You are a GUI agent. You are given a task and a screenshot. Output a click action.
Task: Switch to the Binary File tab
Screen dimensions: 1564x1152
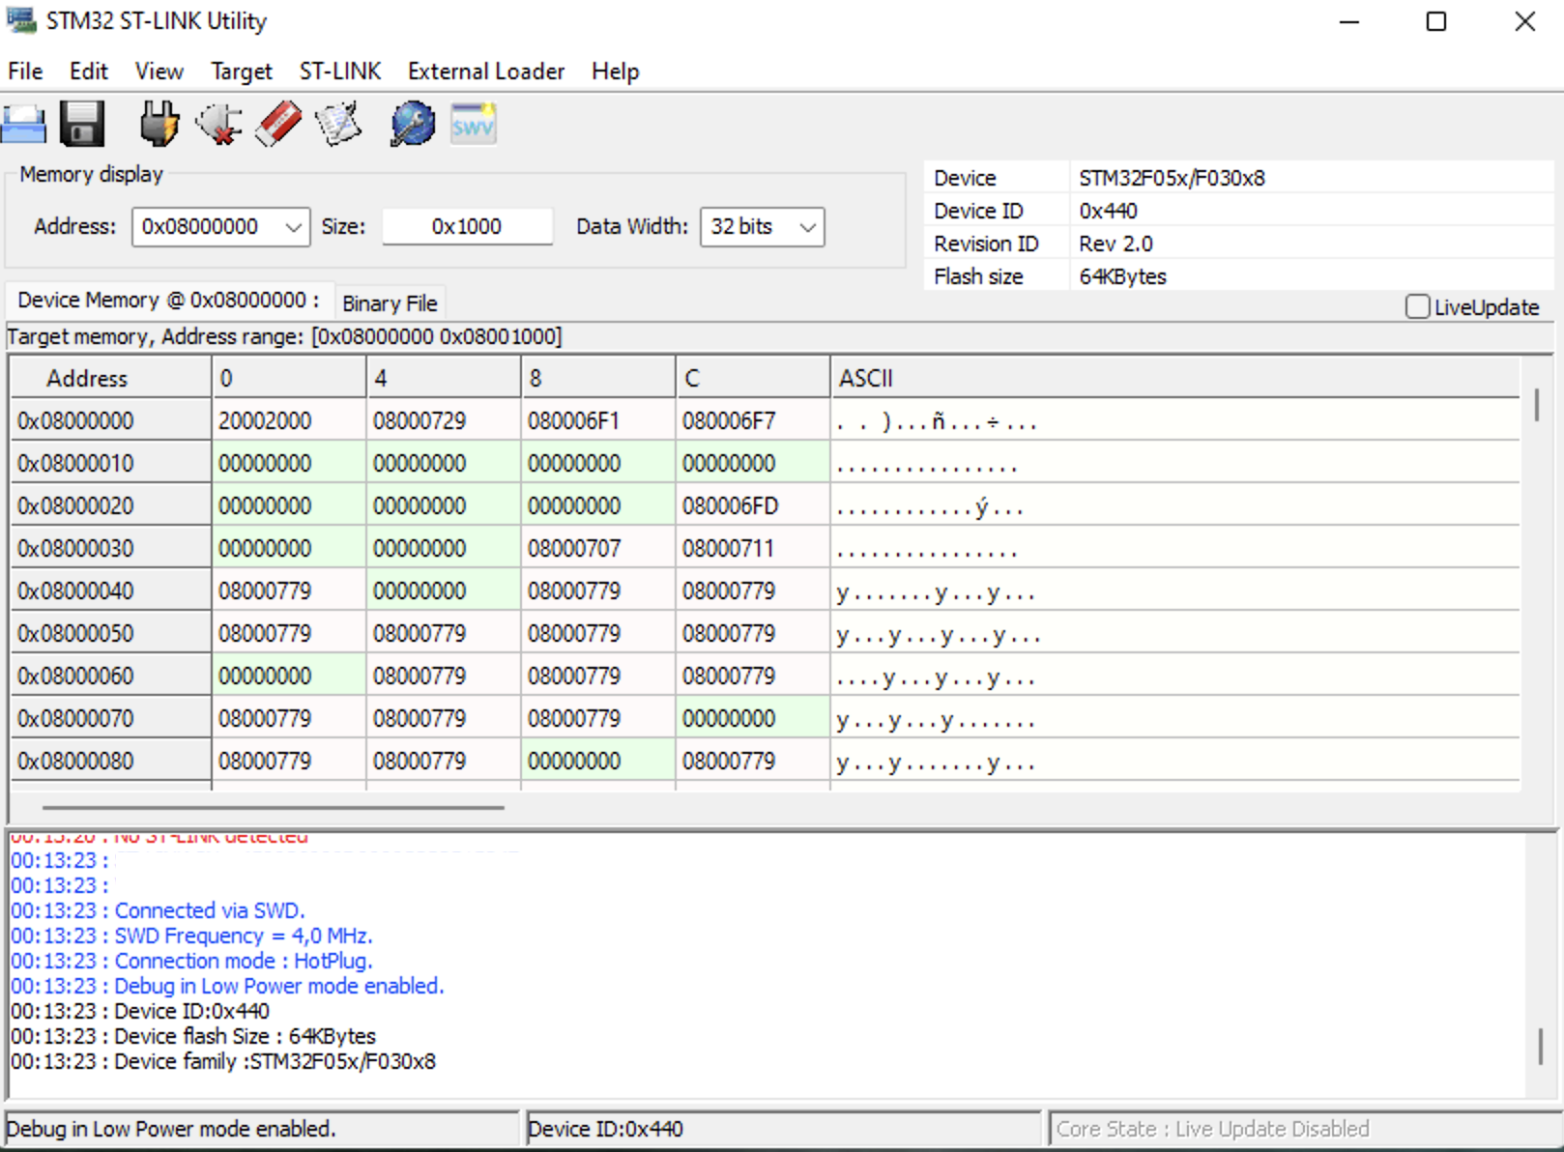[390, 303]
